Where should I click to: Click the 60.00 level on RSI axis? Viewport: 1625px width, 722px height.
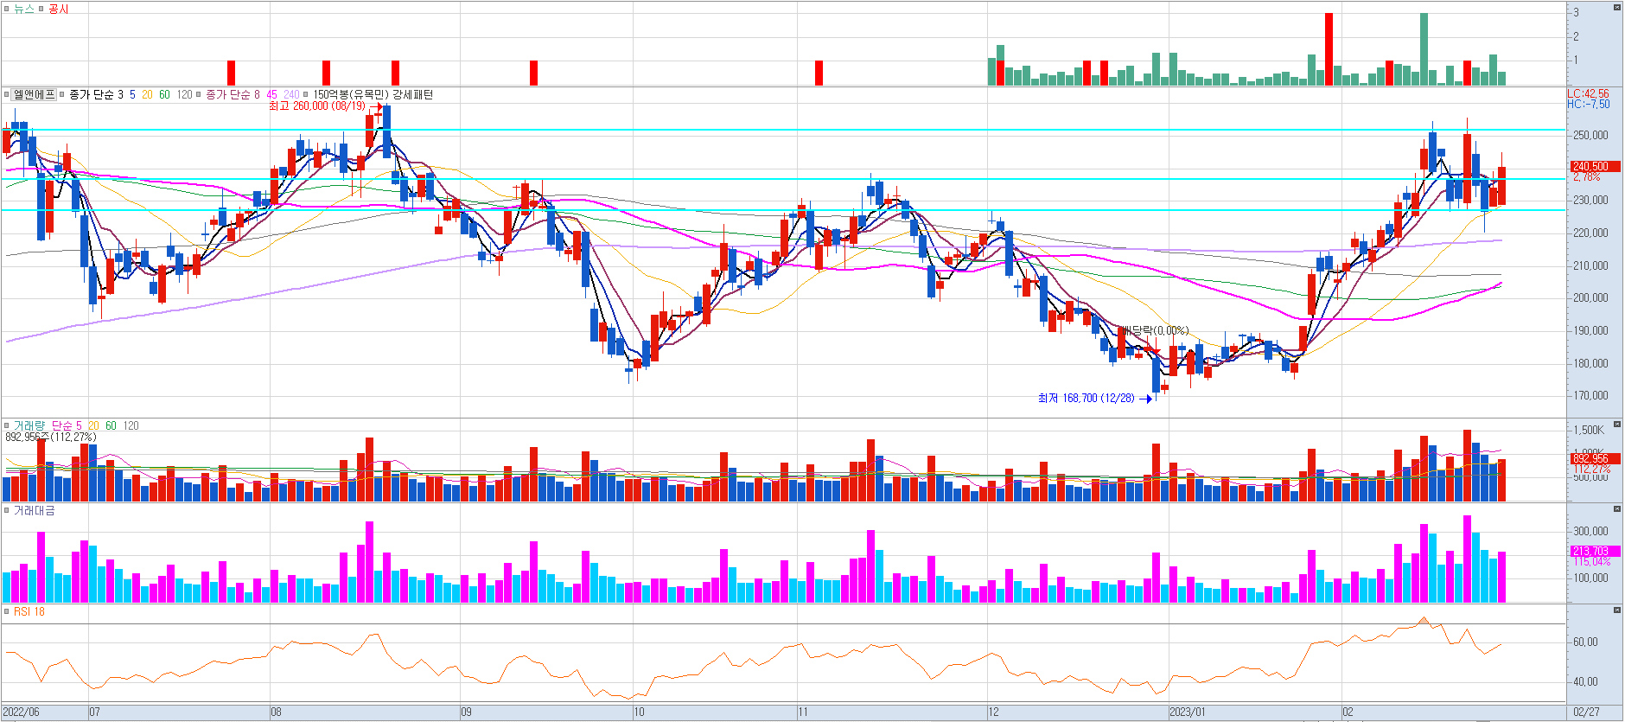1585,642
